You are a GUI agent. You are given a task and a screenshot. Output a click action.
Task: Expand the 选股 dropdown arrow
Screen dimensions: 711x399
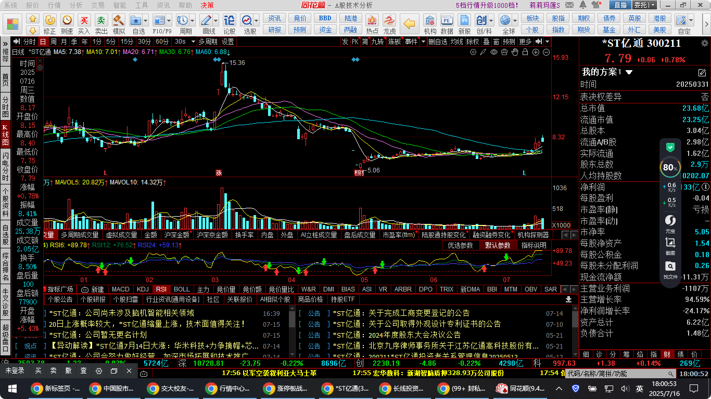click(256, 21)
